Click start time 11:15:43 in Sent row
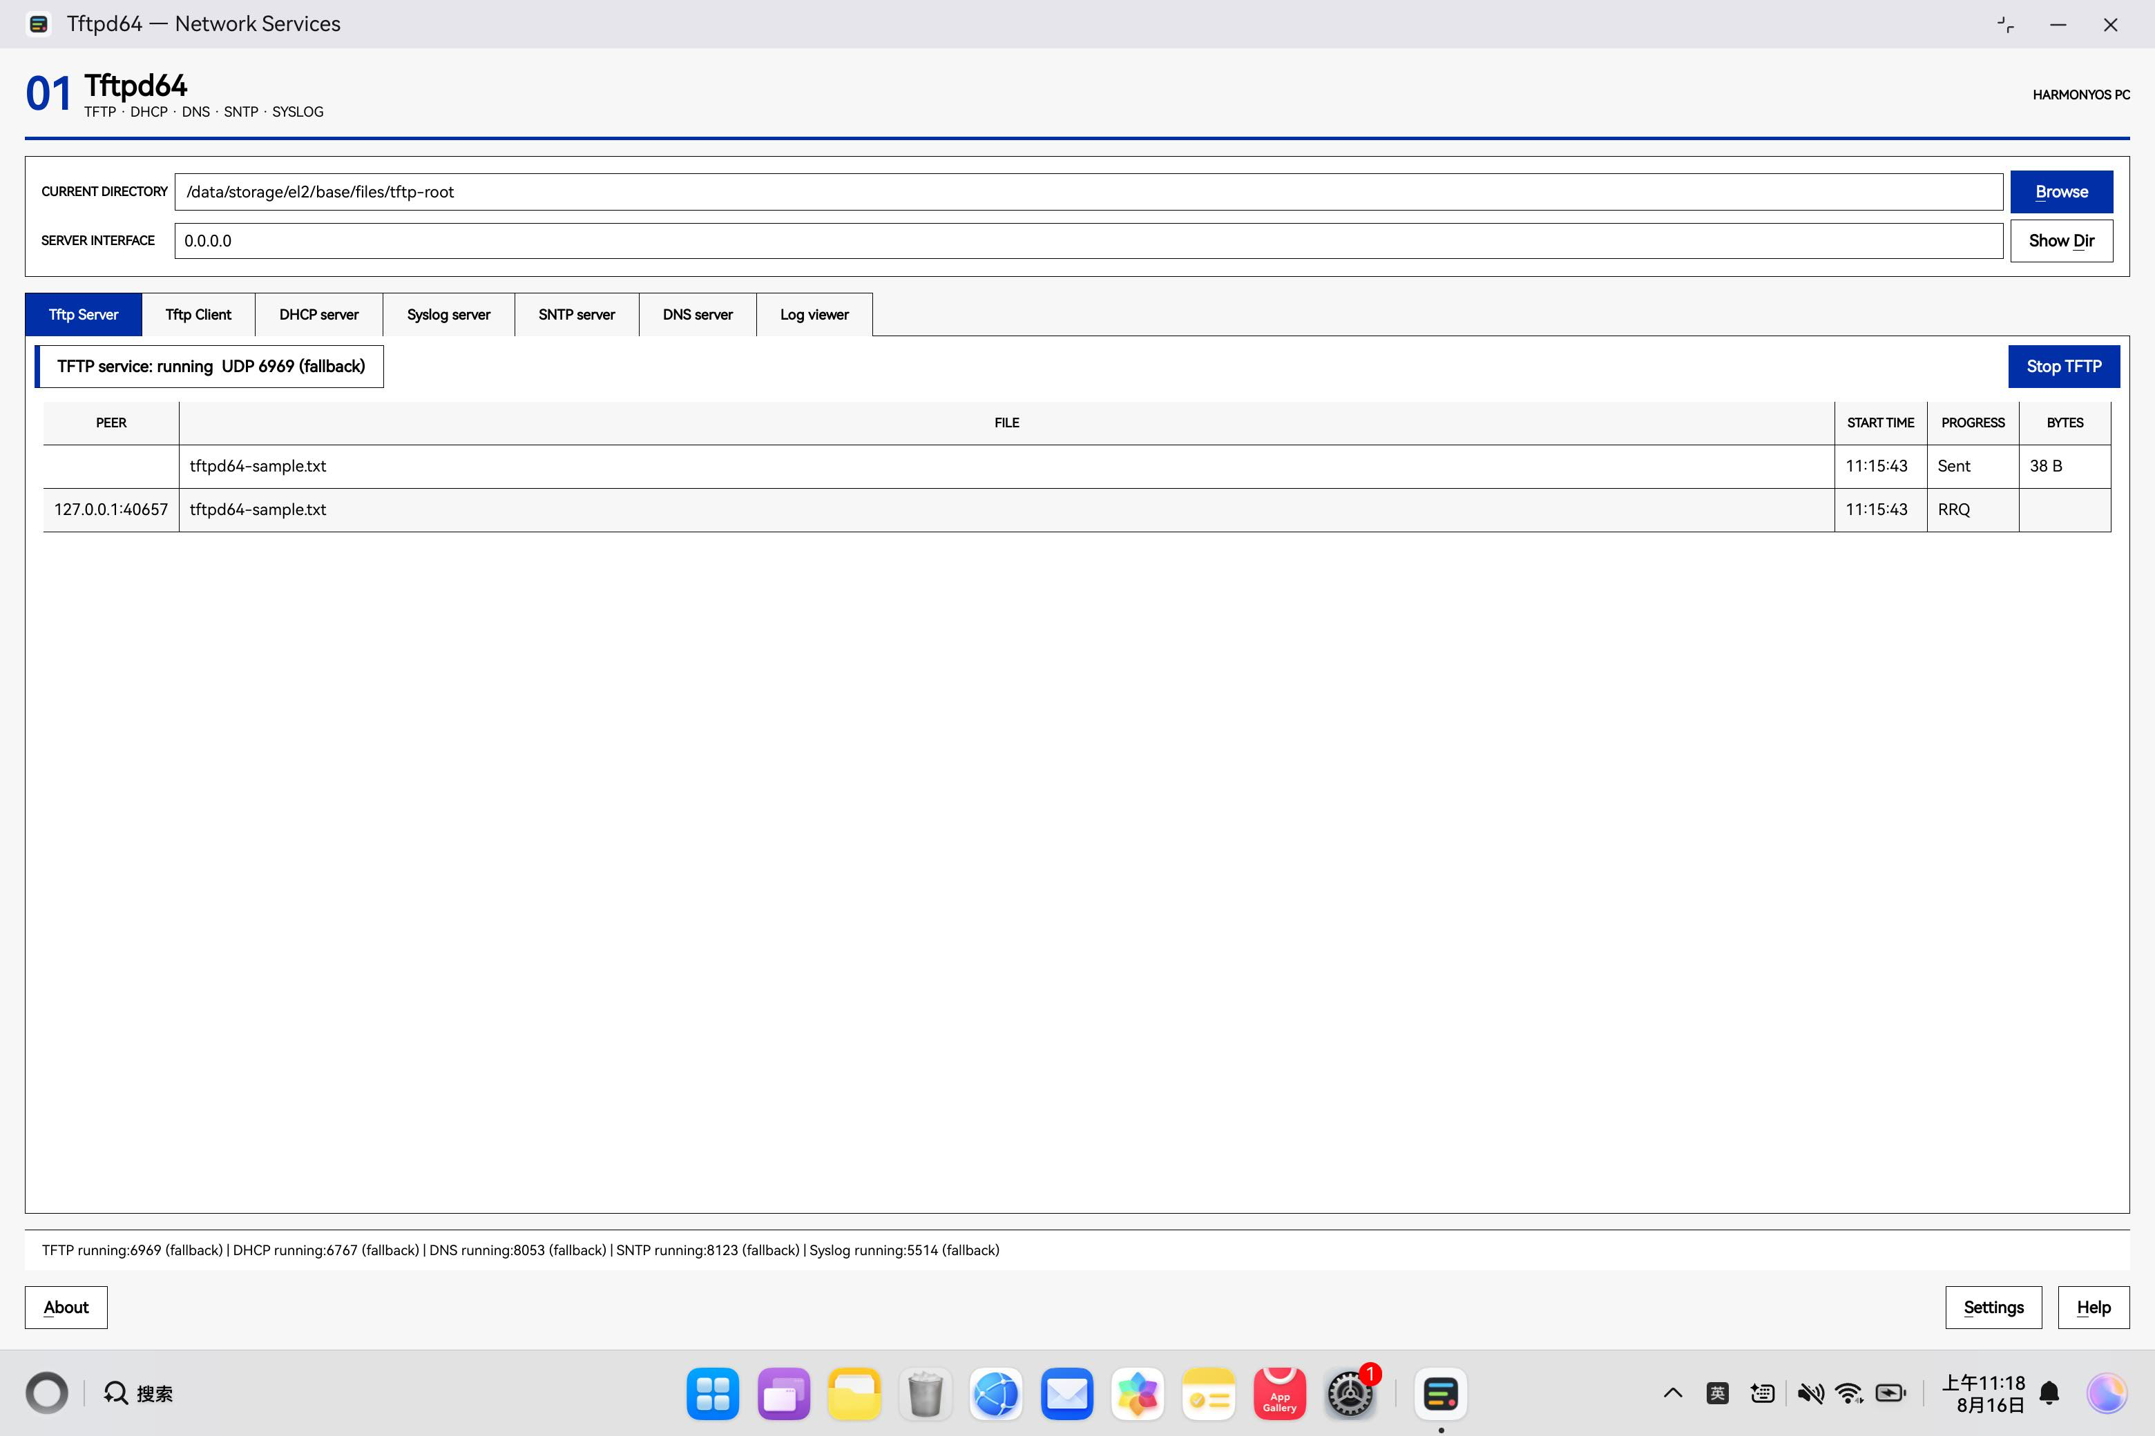Image resolution: width=2155 pixels, height=1436 pixels. click(1880, 466)
